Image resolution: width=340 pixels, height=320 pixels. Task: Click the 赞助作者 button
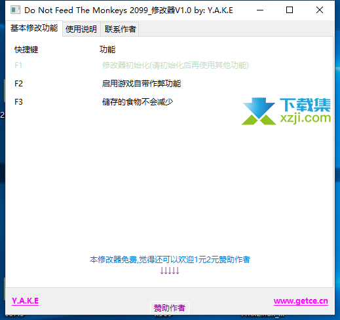pyautogui.click(x=170, y=308)
